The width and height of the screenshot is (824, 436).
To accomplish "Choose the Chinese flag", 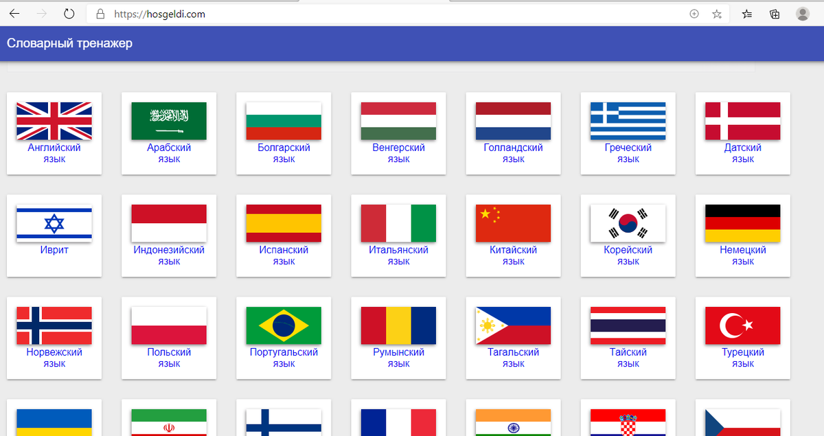I will tap(513, 223).
